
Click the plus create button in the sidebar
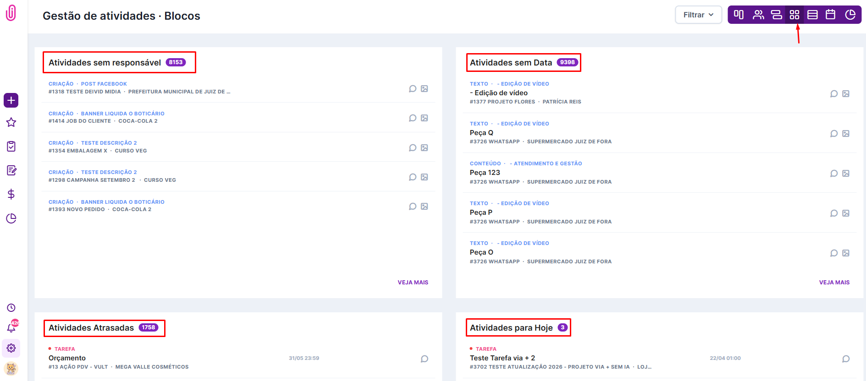tap(11, 100)
